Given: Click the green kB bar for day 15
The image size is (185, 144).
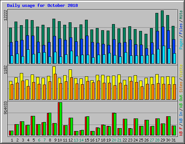Looking at the screenshot, I should (88, 126).
